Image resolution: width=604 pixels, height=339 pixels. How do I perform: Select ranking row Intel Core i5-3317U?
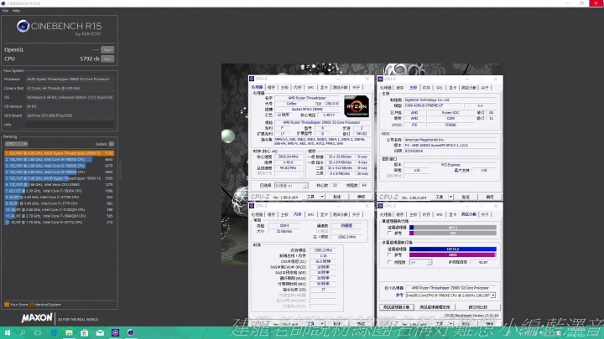[60, 222]
